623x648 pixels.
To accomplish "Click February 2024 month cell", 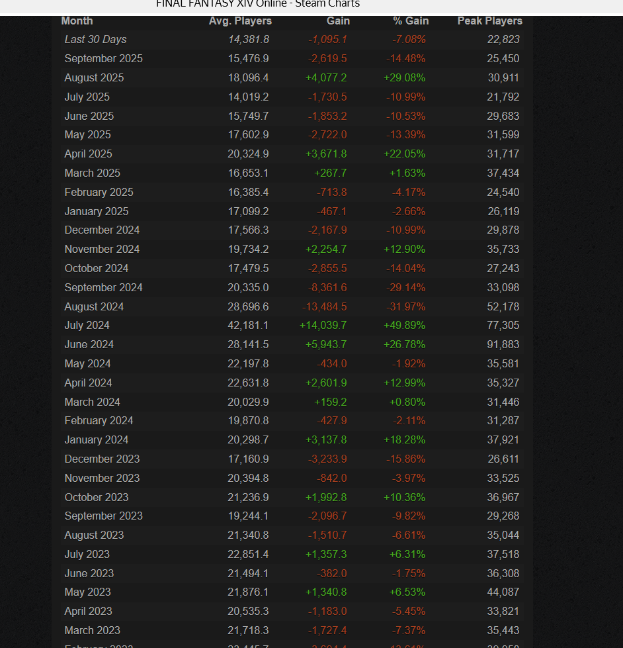I will tap(99, 421).
